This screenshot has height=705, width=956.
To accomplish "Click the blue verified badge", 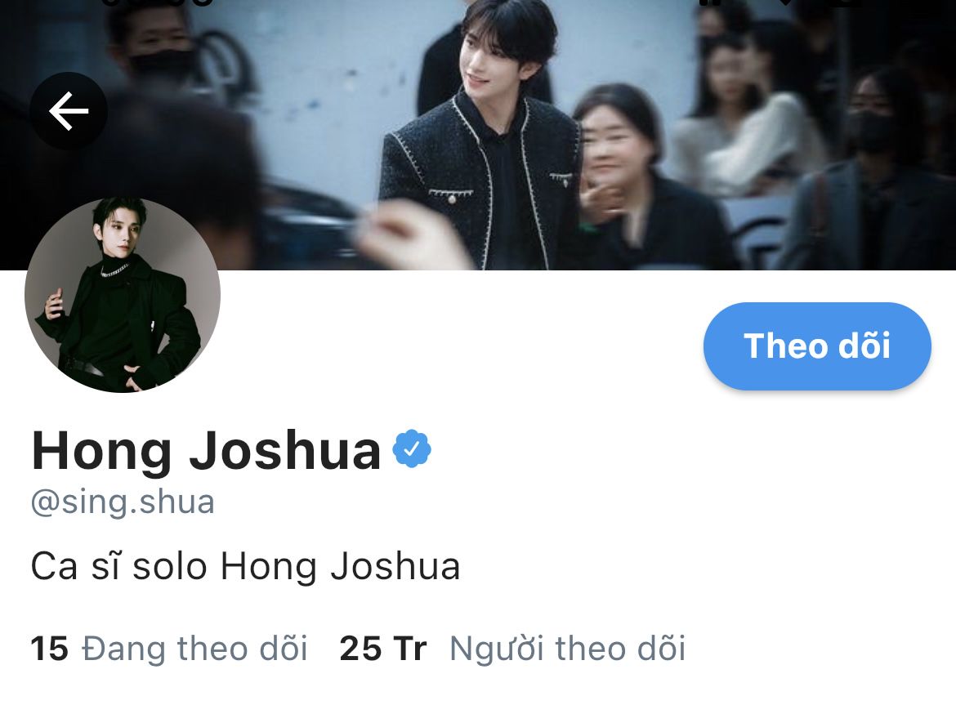I will [x=412, y=449].
